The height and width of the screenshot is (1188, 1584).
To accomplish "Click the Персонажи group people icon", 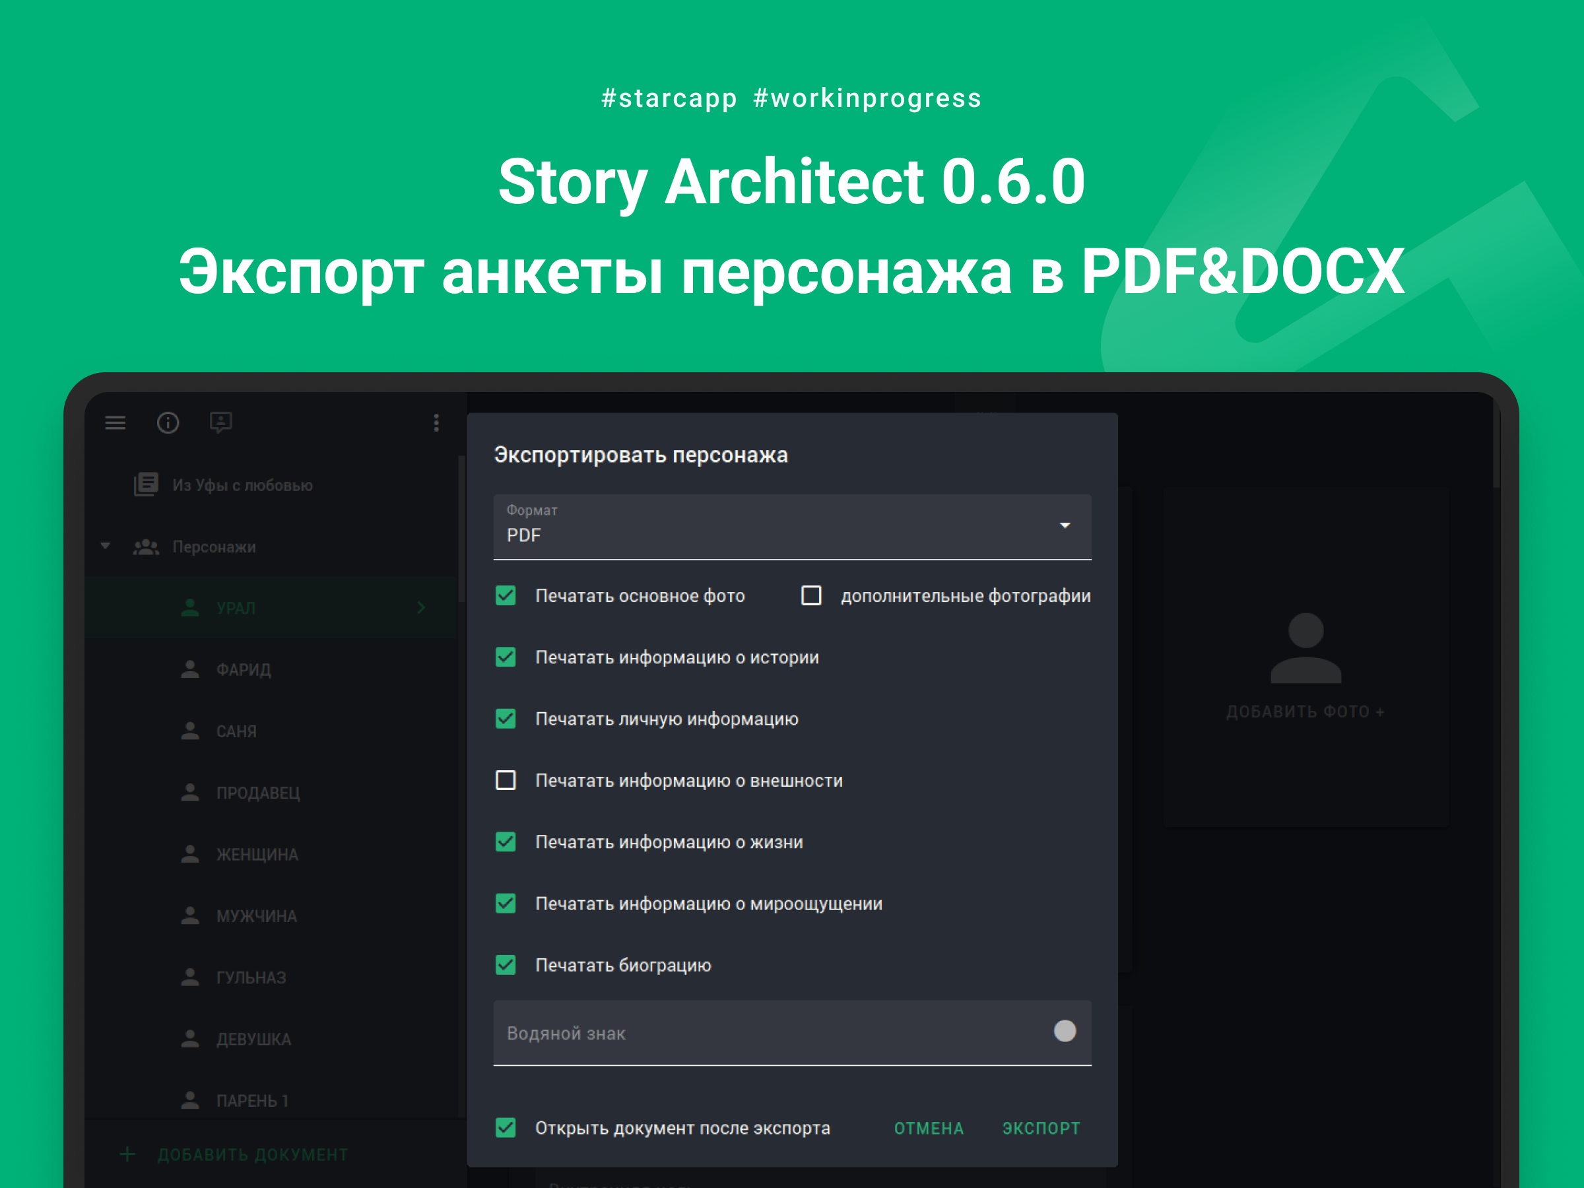I will click(x=146, y=547).
